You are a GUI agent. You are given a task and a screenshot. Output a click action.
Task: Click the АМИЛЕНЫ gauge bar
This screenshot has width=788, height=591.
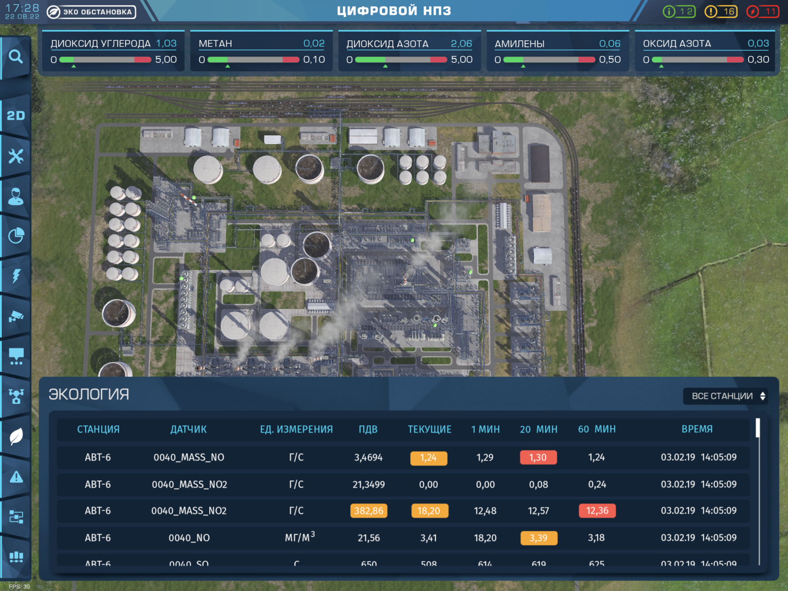(549, 60)
